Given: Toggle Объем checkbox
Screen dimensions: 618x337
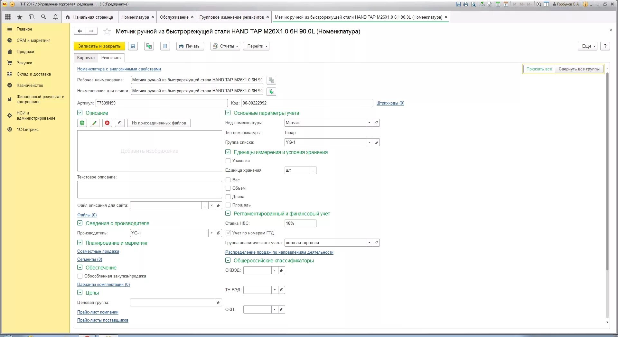Looking at the screenshot, I should click(x=228, y=188).
